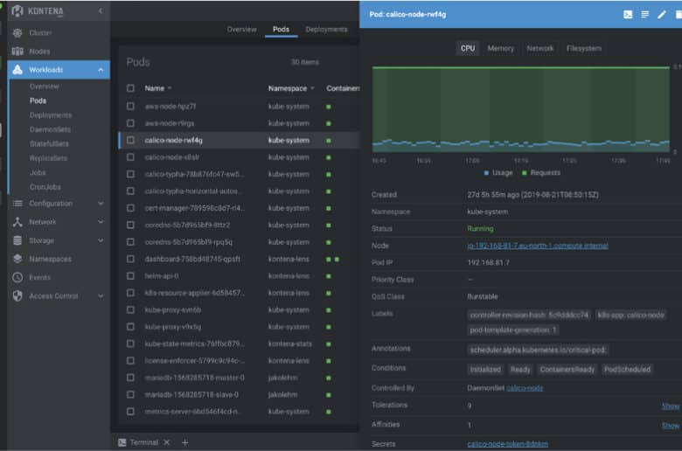
Task: Show the Tolerations details
Action: pyautogui.click(x=671, y=406)
